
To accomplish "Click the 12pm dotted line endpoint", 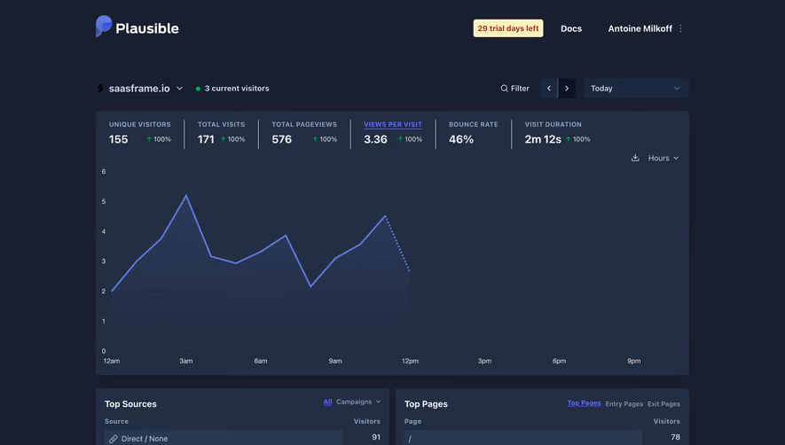I will tap(410, 270).
